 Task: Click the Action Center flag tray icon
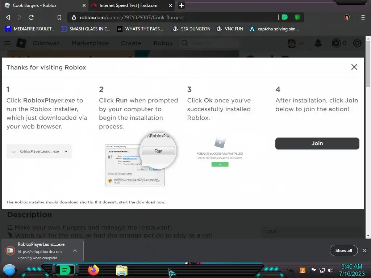(x=313, y=270)
